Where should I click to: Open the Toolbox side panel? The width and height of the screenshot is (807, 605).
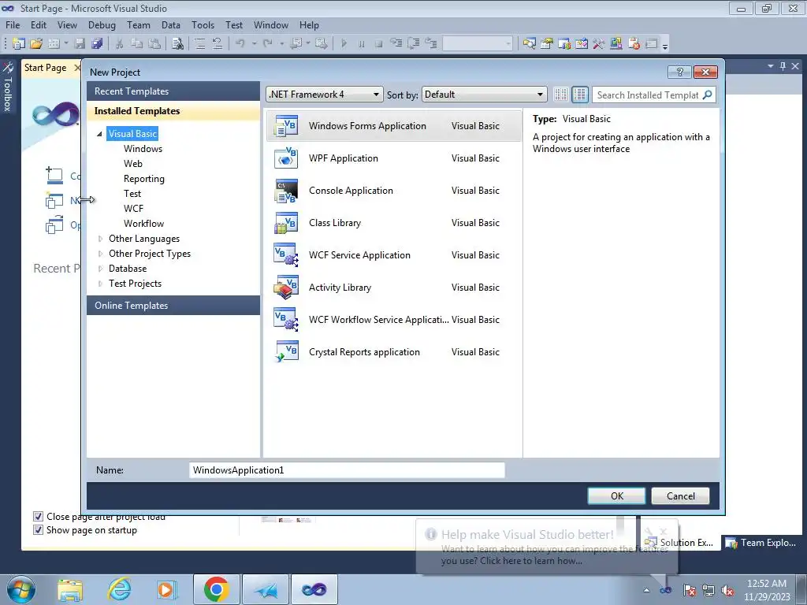[8, 87]
